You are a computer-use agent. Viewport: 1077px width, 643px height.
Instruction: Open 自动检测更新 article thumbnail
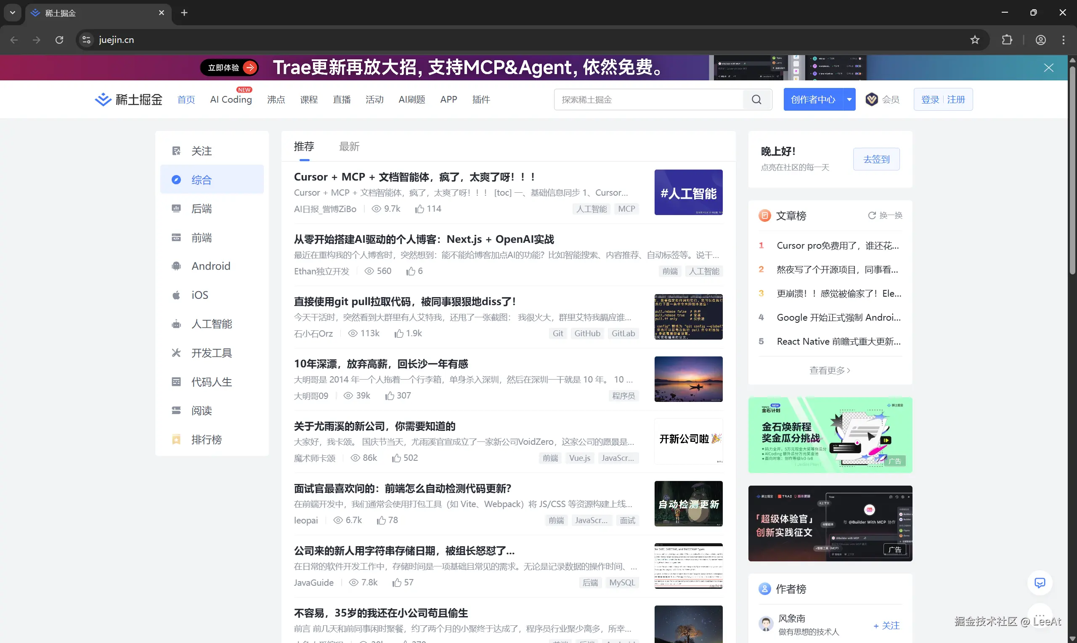tap(688, 503)
